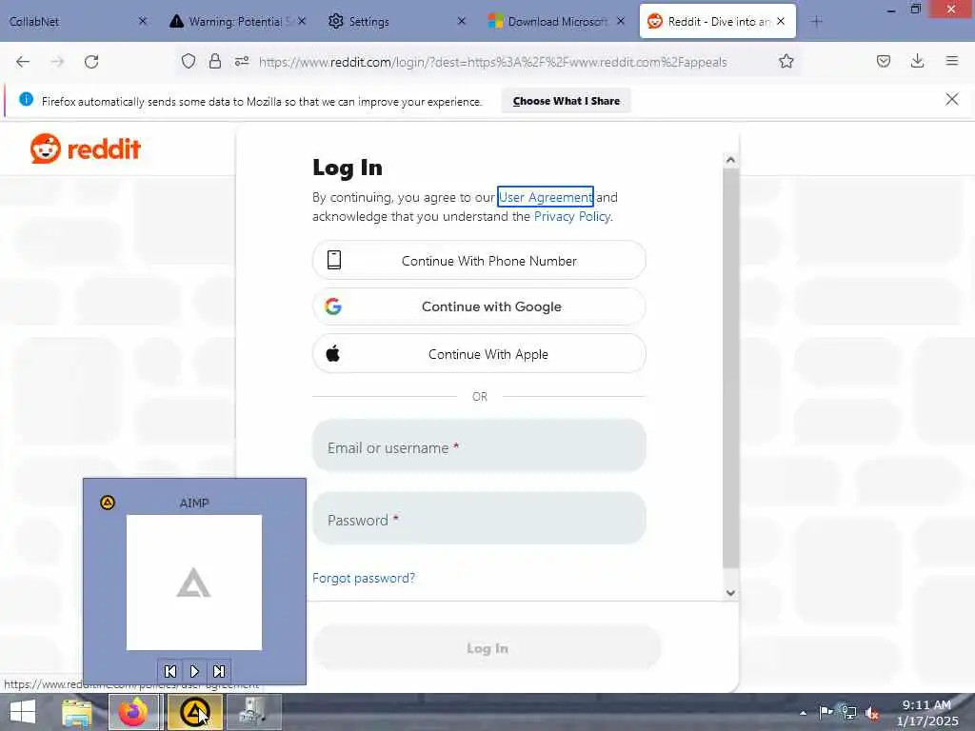975x731 pixels.
Task: Open the Privacy Policy link
Action: [x=572, y=216]
